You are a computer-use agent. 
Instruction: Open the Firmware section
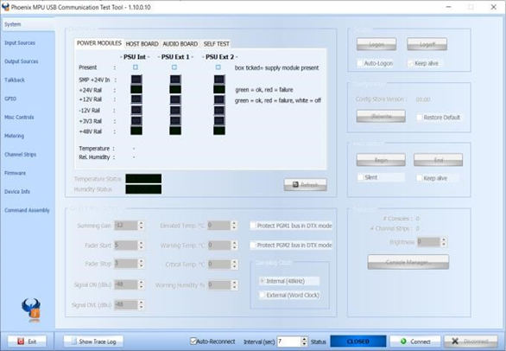pyautogui.click(x=16, y=173)
